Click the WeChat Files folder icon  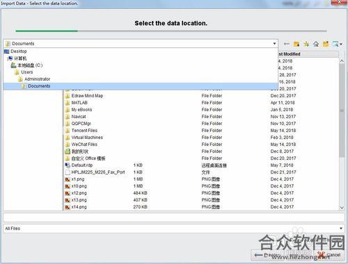[x=68, y=145]
